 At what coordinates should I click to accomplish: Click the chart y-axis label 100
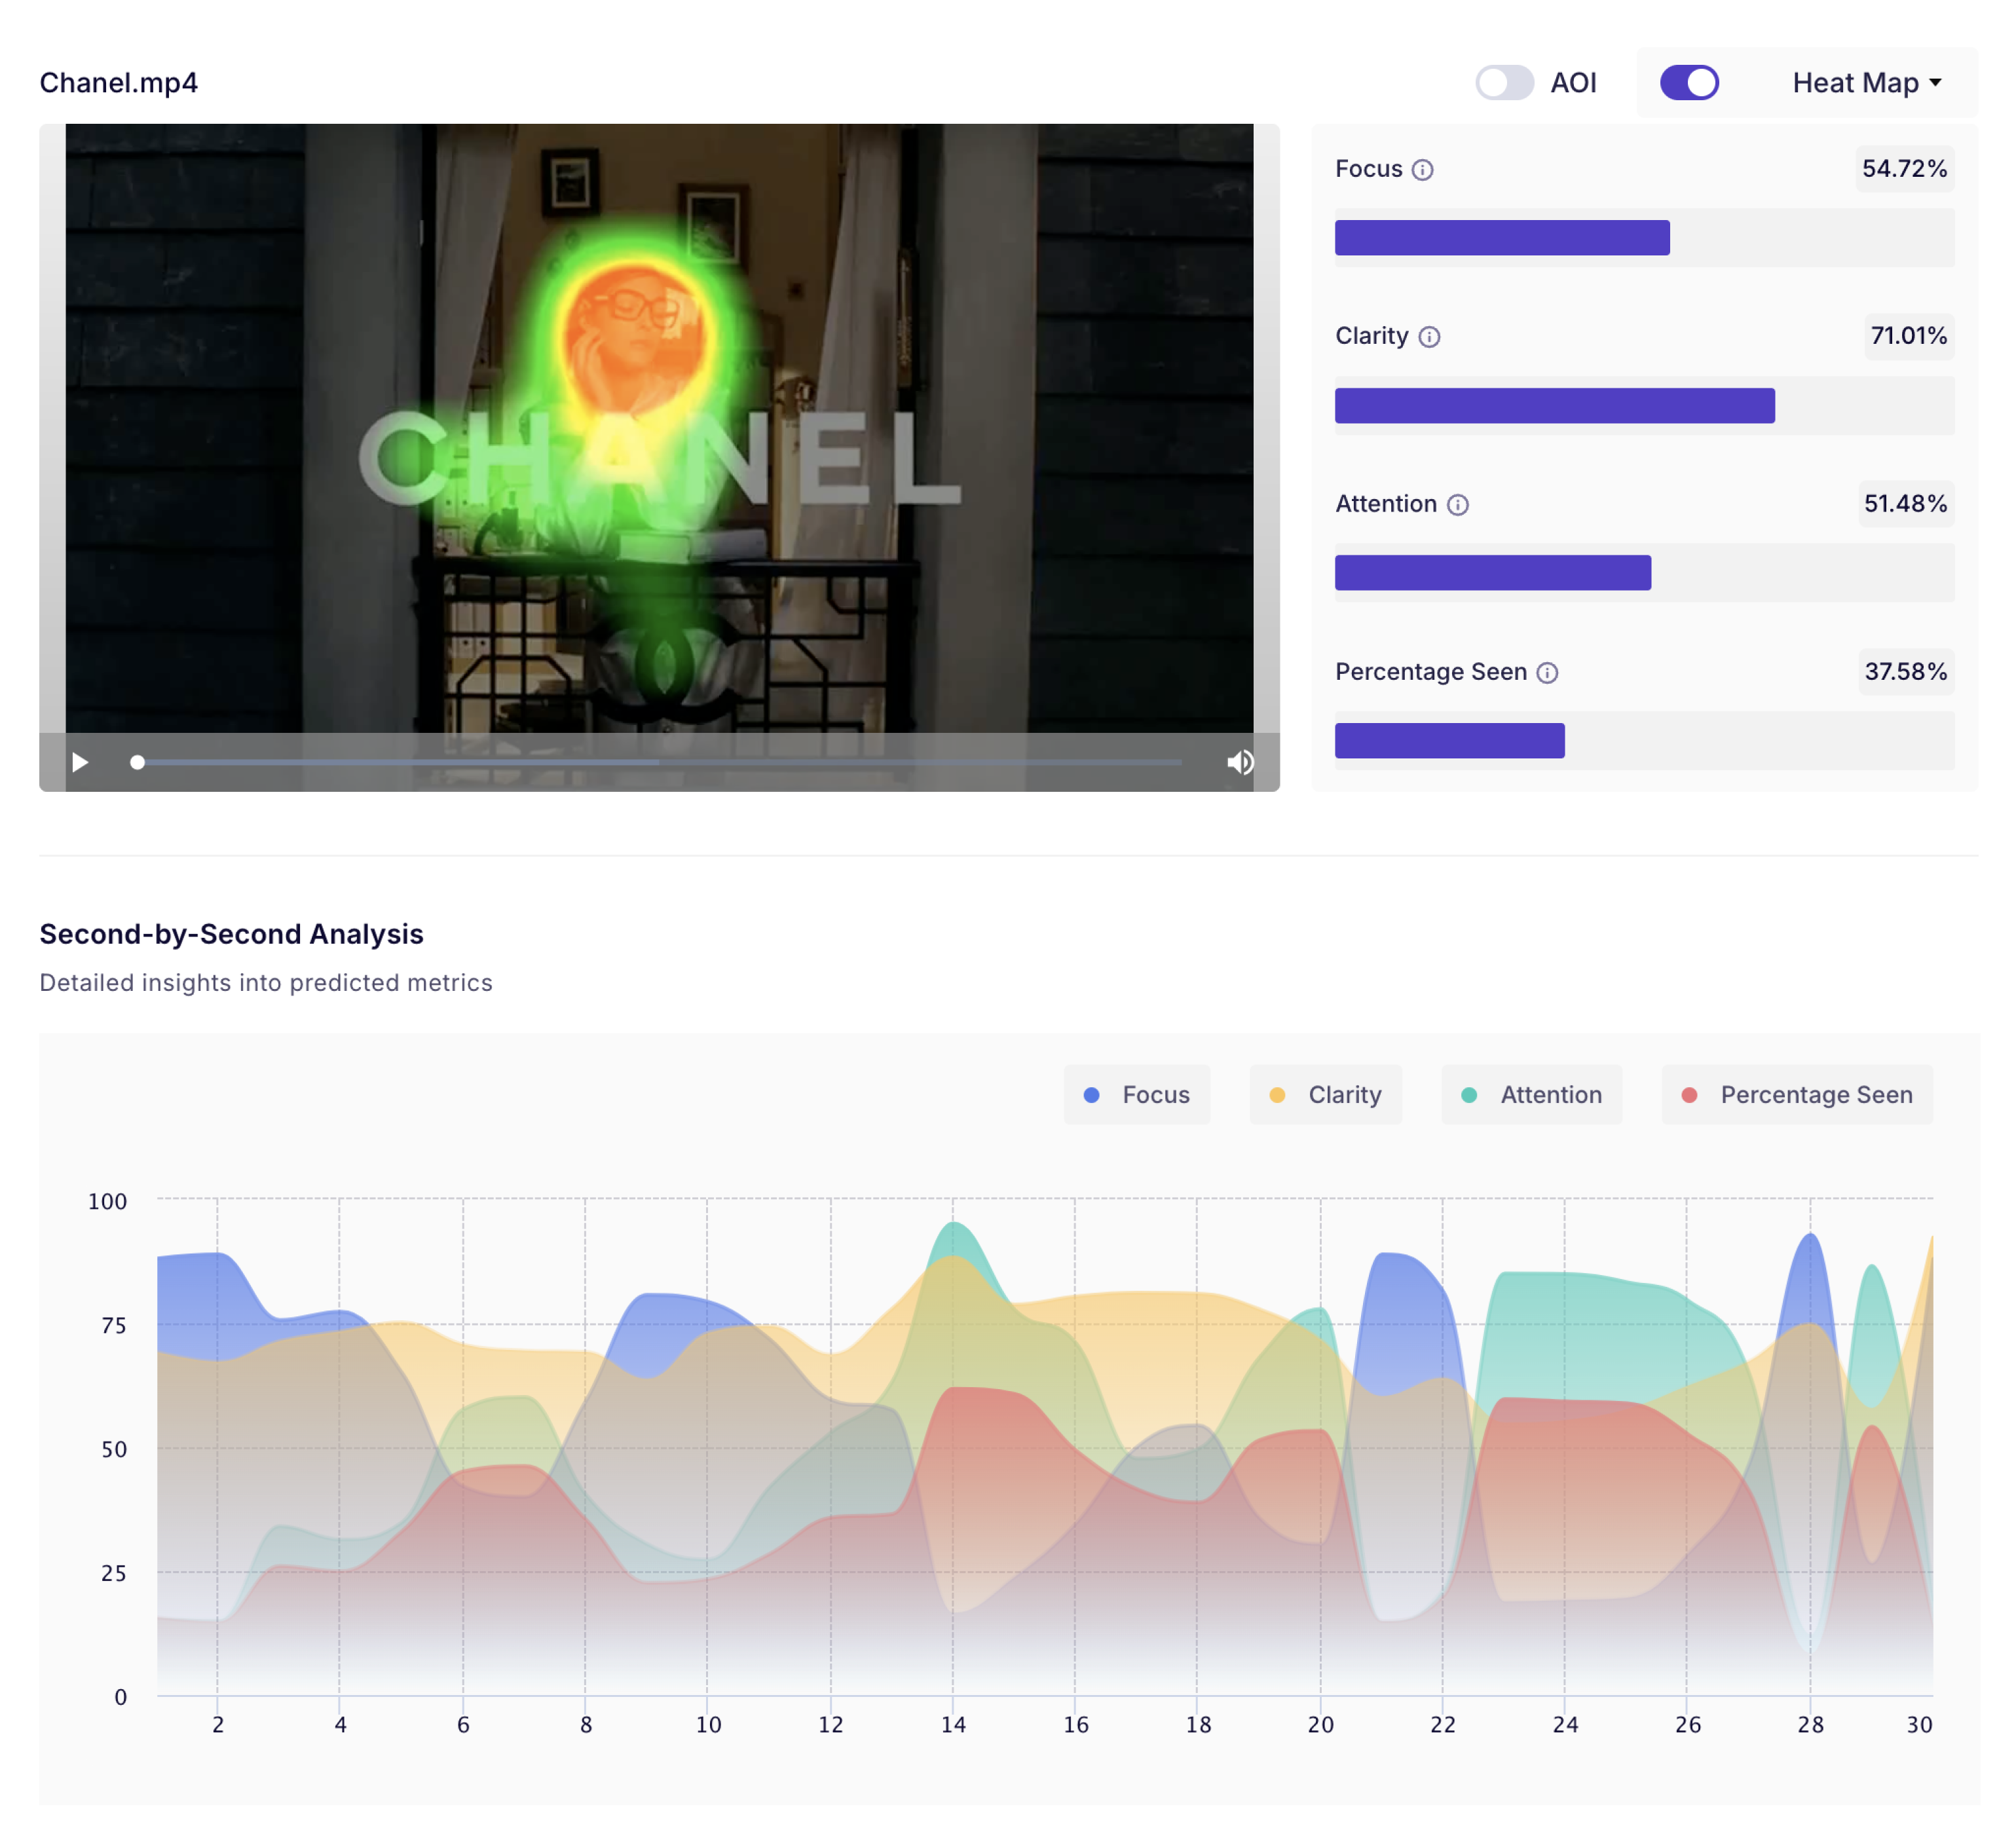pyautogui.click(x=108, y=1202)
